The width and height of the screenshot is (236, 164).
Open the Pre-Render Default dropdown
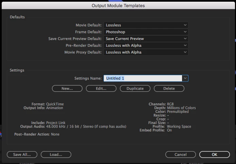click(146, 45)
